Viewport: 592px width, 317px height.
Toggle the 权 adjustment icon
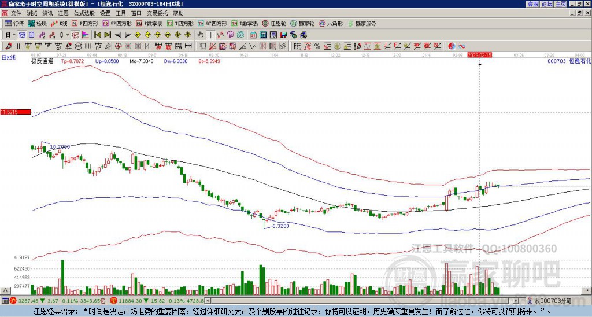point(75,35)
